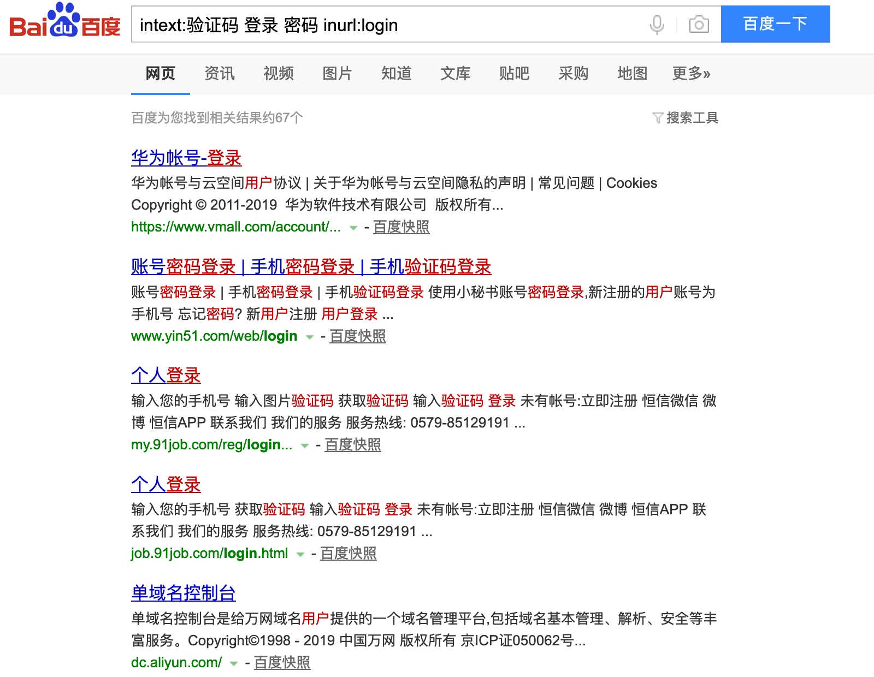Screen dimensions: 874x677
Task: Expand dropdown arrow beside my.91job.com URL
Action: click(x=305, y=446)
